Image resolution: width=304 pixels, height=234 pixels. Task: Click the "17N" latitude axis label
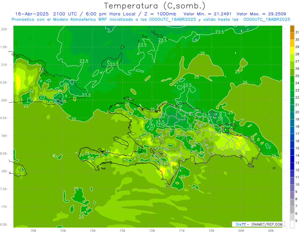click(4, 207)
